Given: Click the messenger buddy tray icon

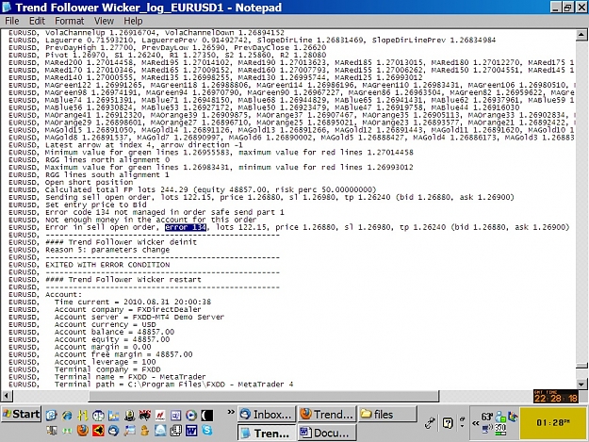Looking at the screenshot, I should (x=500, y=417).
